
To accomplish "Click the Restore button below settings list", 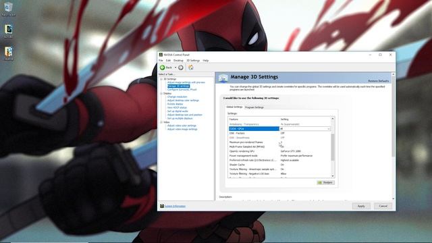I will click(x=325, y=183).
